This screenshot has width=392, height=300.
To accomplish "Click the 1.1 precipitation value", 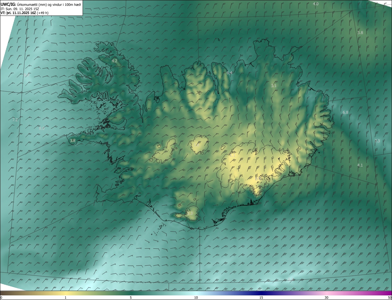I will click(233, 156).
